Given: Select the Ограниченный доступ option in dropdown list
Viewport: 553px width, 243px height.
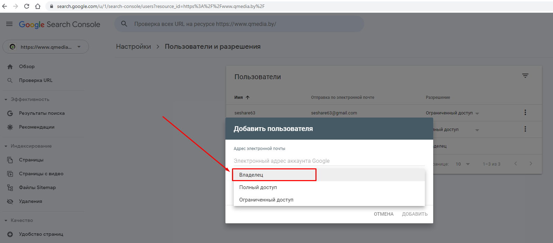Looking at the screenshot, I should point(329,200).
